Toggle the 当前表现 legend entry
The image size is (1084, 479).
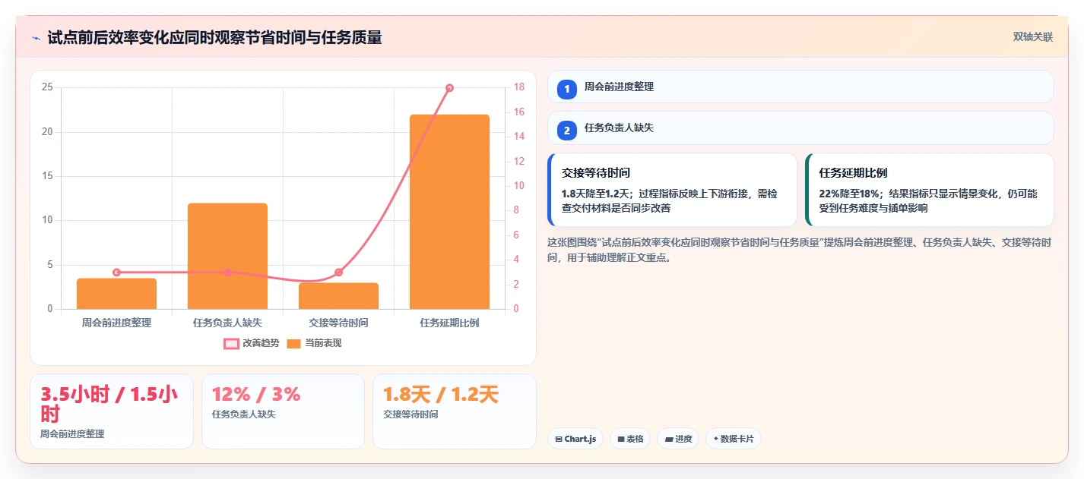[314, 343]
